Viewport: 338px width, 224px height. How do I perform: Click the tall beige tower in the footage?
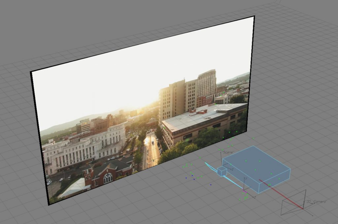pyautogui.click(x=206, y=84)
